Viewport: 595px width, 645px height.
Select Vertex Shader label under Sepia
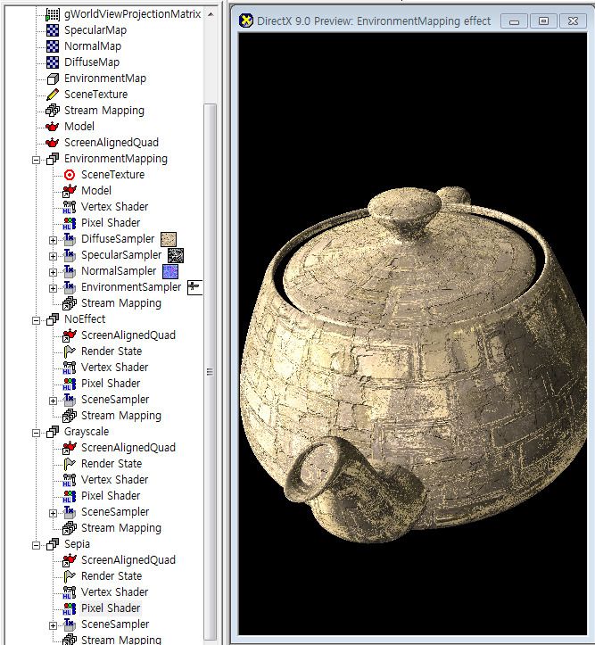point(114,592)
